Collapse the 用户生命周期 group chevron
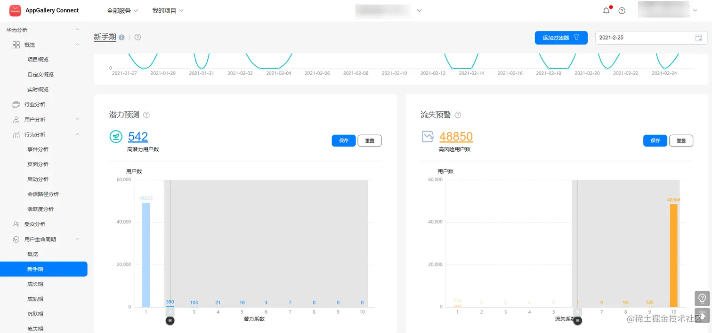712x333 pixels. (78, 239)
